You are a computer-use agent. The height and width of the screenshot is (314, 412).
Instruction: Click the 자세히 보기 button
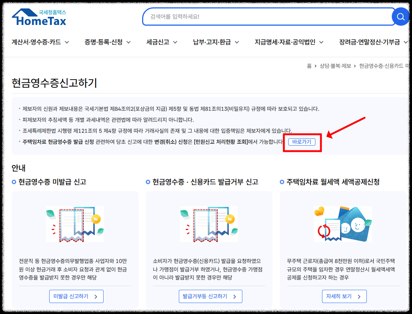tap(344, 296)
